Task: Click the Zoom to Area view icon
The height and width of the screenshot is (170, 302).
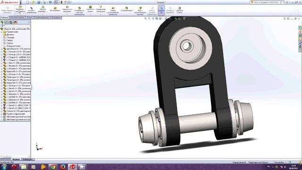Action: coord(149,18)
